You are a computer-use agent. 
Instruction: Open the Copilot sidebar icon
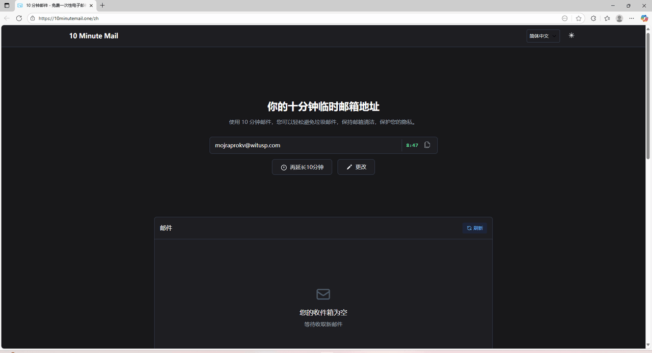pos(644,18)
